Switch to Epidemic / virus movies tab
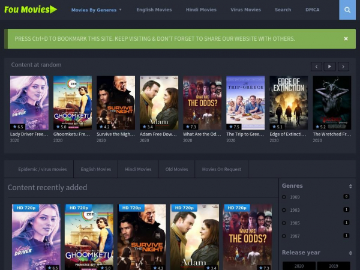 pyautogui.click(x=43, y=169)
